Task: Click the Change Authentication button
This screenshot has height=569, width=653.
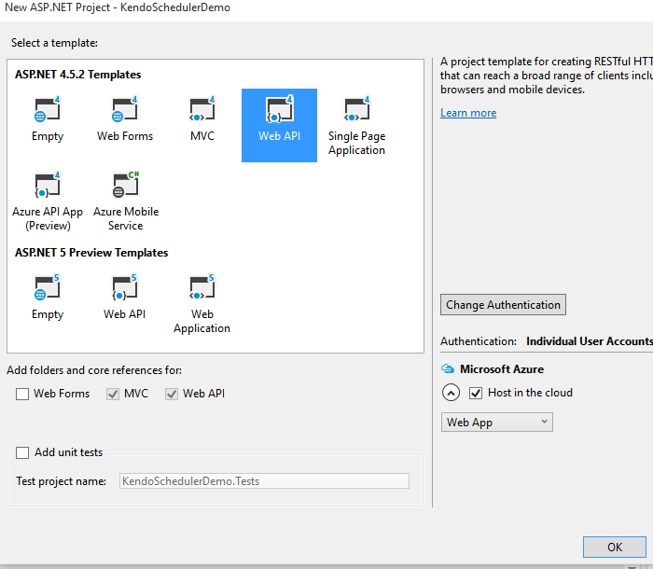Action: point(503,304)
